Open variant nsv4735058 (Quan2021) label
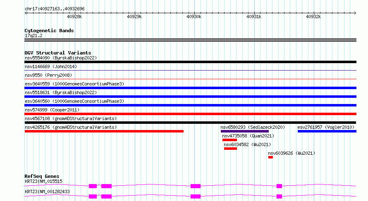 [x=248, y=136]
